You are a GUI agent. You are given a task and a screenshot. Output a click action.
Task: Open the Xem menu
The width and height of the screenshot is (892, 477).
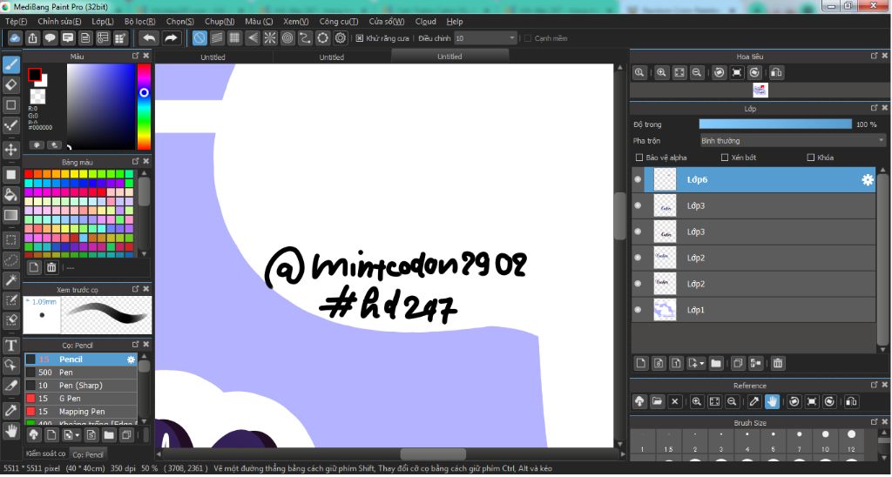pyautogui.click(x=296, y=22)
